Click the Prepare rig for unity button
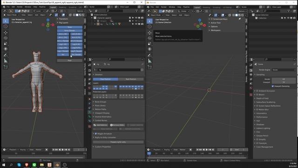 (x=118, y=142)
